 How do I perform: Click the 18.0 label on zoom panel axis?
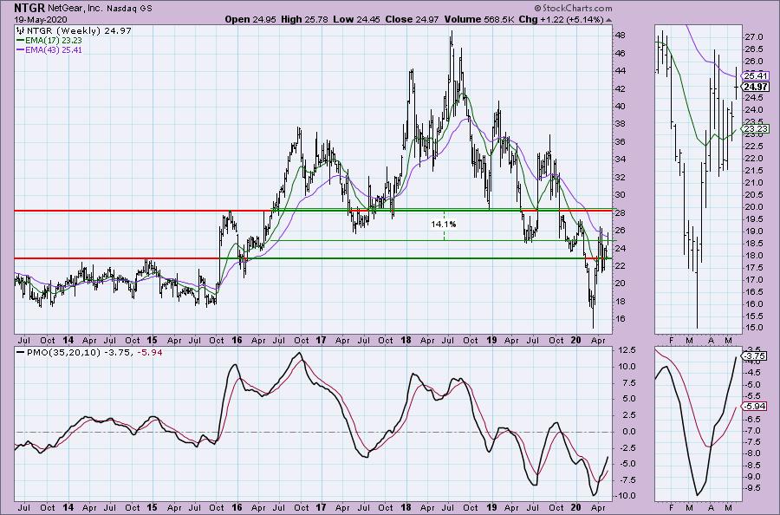click(x=754, y=255)
